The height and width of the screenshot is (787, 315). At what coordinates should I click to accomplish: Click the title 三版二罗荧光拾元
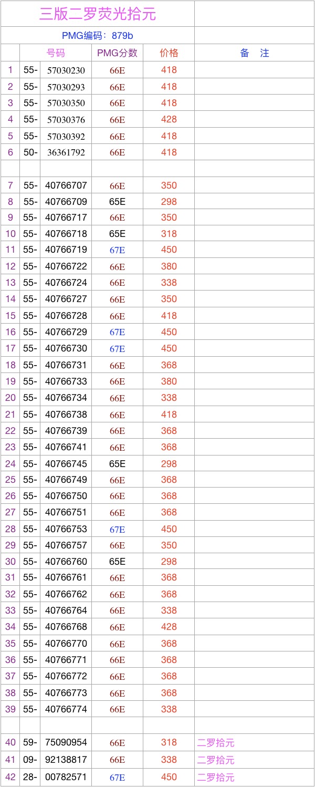[98, 14]
